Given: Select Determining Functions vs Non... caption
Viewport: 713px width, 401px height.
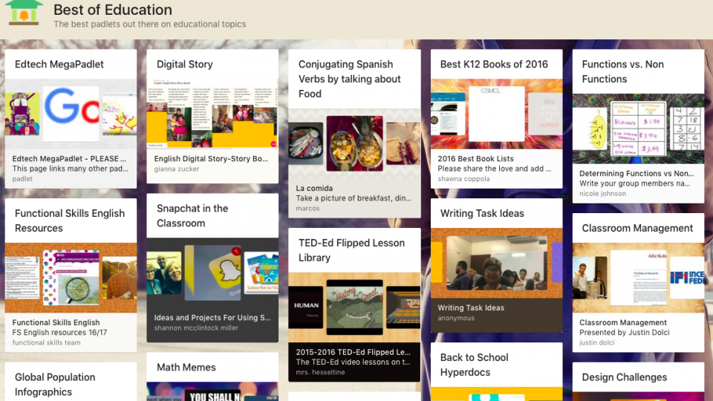Looking at the screenshot, I should (x=637, y=173).
